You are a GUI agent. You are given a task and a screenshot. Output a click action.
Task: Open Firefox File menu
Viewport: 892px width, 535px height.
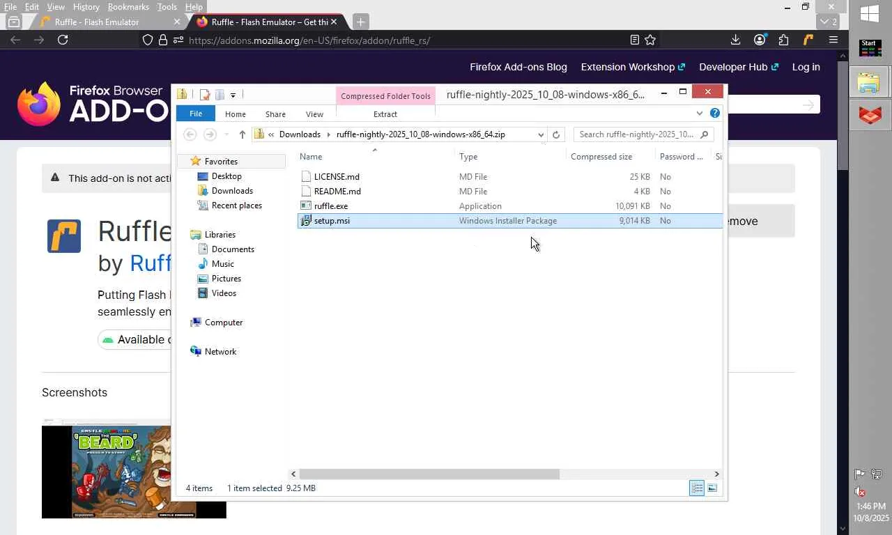(10, 7)
